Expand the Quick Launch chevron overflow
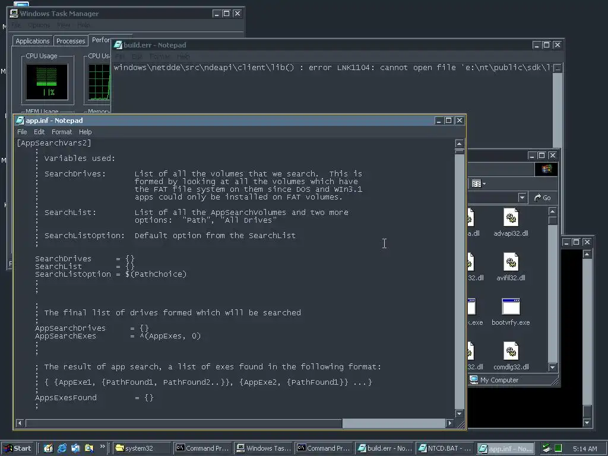This screenshot has width=608, height=456. 102,446
